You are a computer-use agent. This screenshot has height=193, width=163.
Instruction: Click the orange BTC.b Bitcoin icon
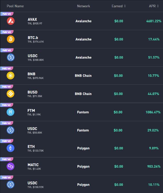point(11,39)
